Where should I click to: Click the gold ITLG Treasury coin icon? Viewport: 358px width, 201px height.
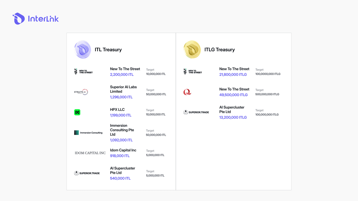192,49
